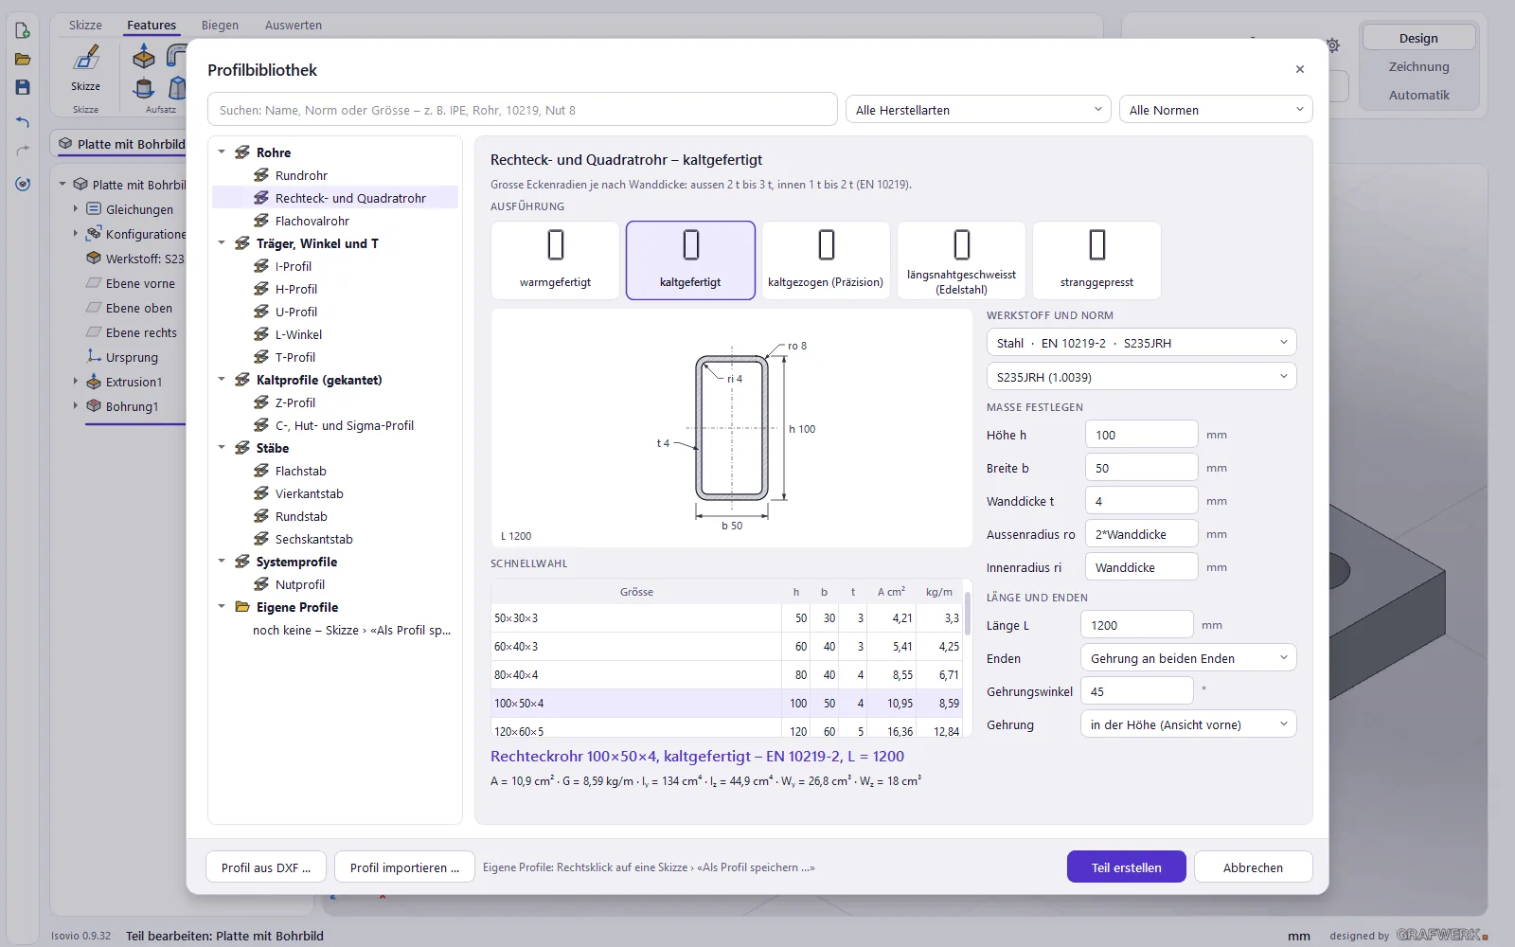Select the warmgefertigt profile option
Image resolution: width=1515 pixels, height=947 pixels.
[x=556, y=260]
